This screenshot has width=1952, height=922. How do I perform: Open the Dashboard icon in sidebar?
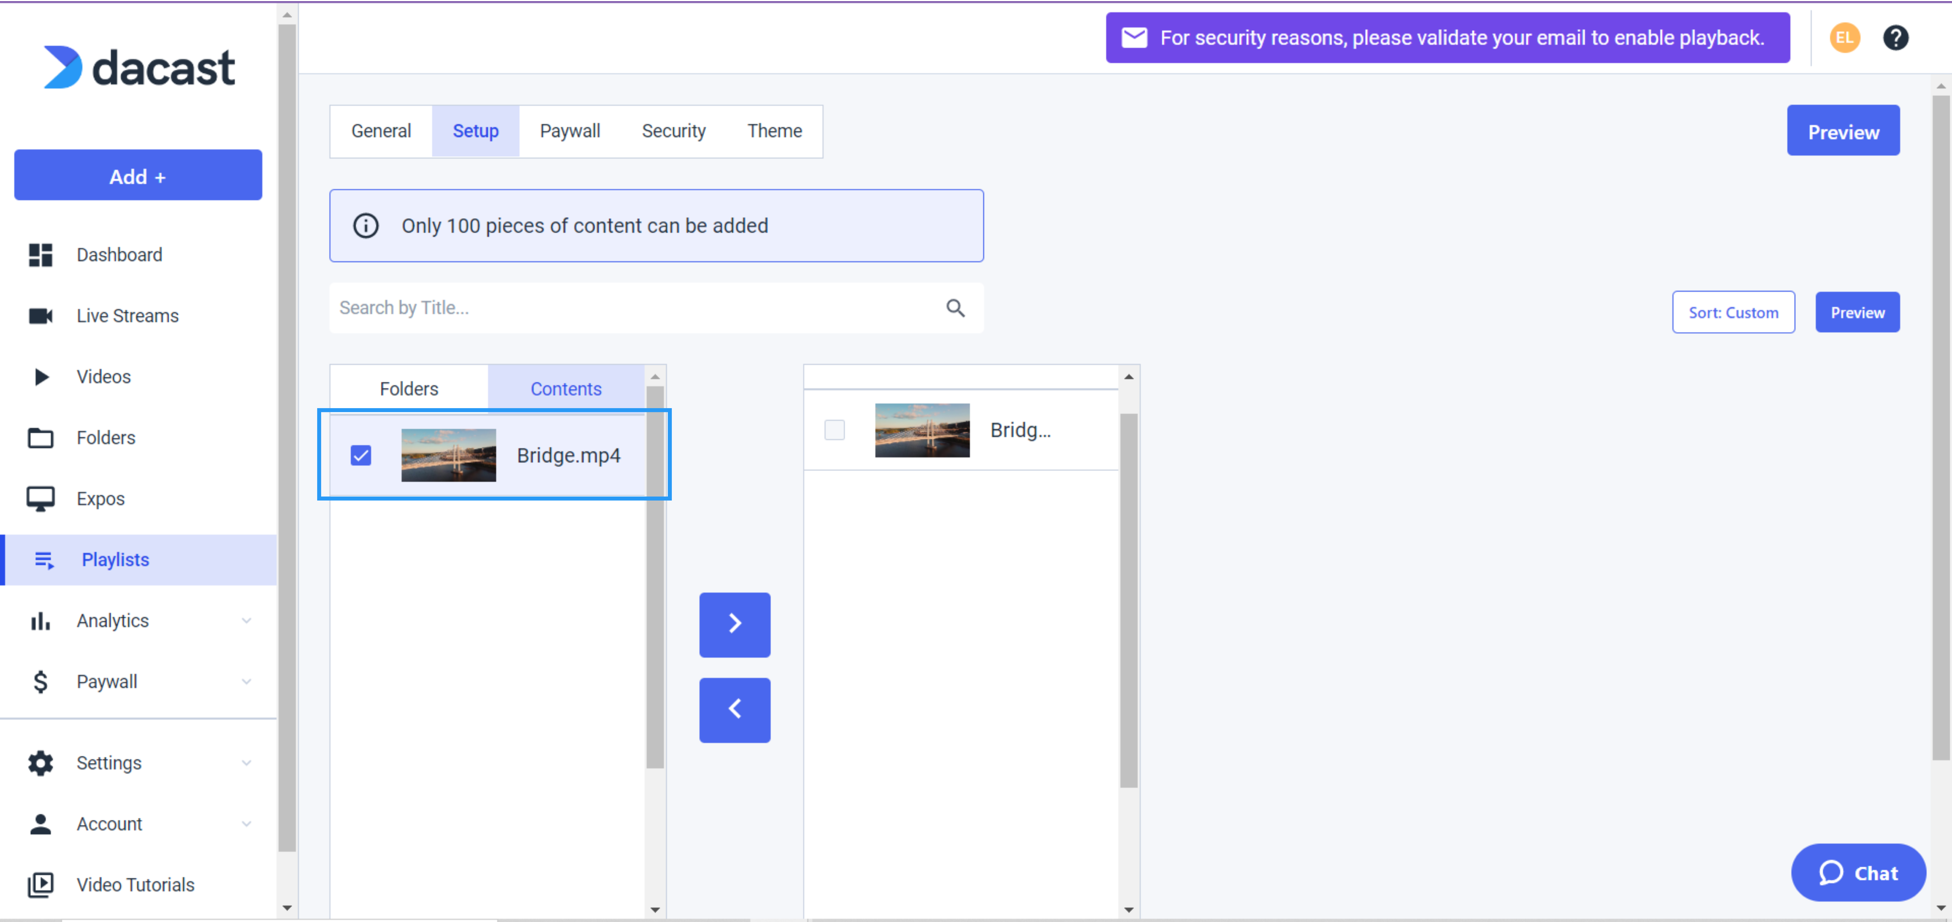(41, 255)
